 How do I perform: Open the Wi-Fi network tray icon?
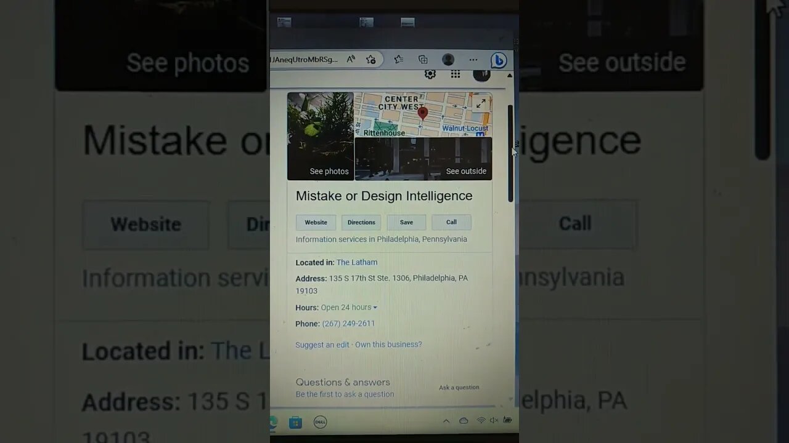tap(481, 421)
